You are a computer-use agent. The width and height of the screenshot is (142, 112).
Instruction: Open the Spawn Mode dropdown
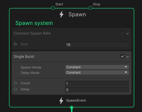[x=97, y=67]
